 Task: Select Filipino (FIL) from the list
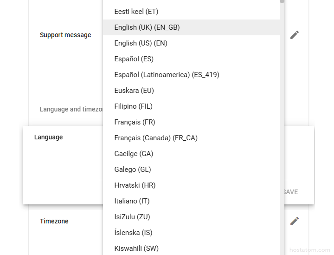pyautogui.click(x=134, y=106)
